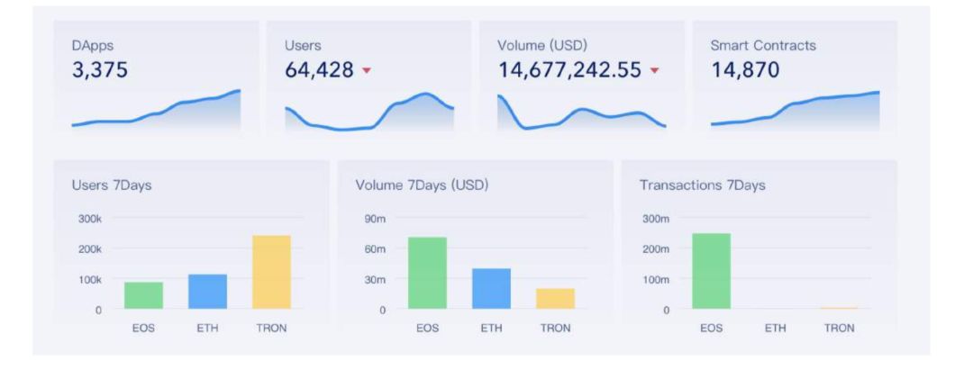Click the yellow TRON bar in Volume 7Days
Image resolution: width=973 pixels, height=370 pixels.
555,299
